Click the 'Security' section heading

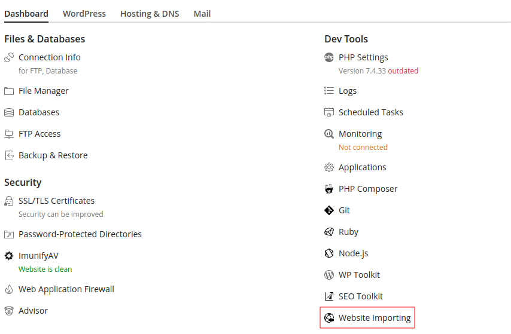point(23,183)
